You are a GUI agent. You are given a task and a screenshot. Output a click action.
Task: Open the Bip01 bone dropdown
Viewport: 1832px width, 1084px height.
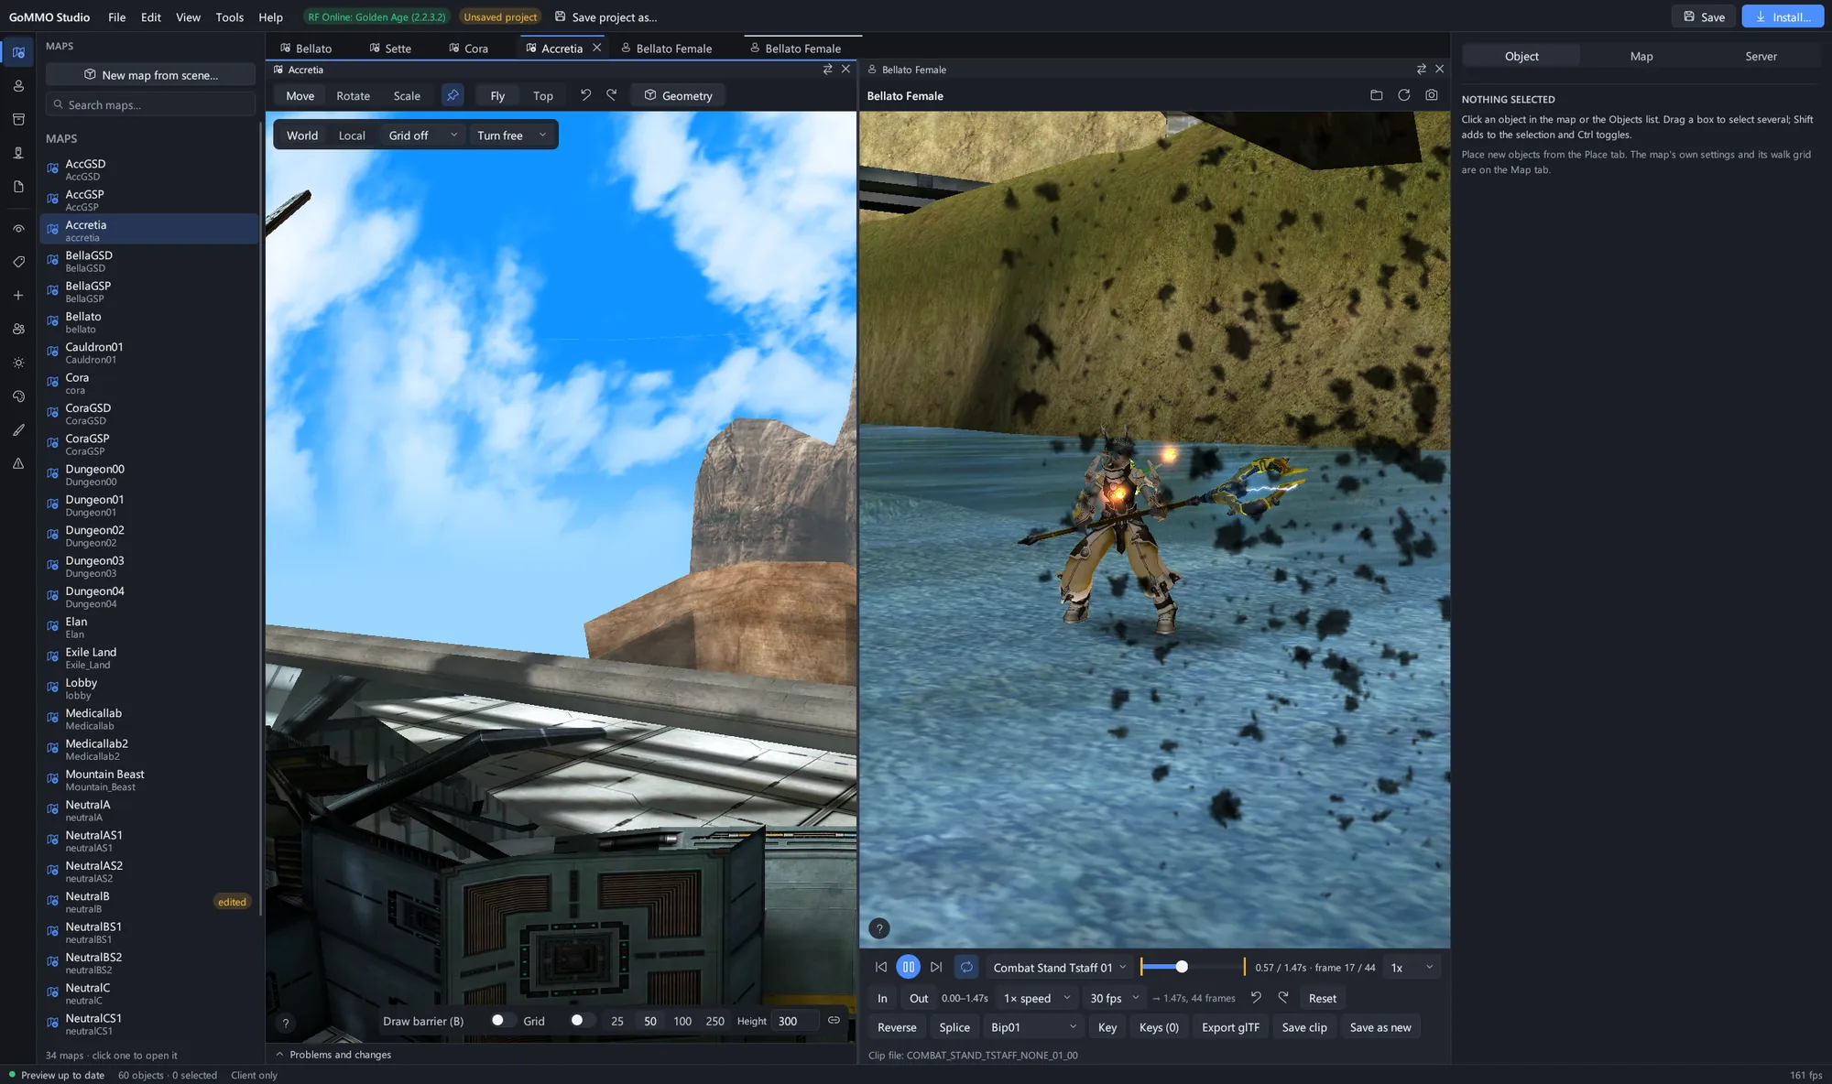pyautogui.click(x=1033, y=1027)
